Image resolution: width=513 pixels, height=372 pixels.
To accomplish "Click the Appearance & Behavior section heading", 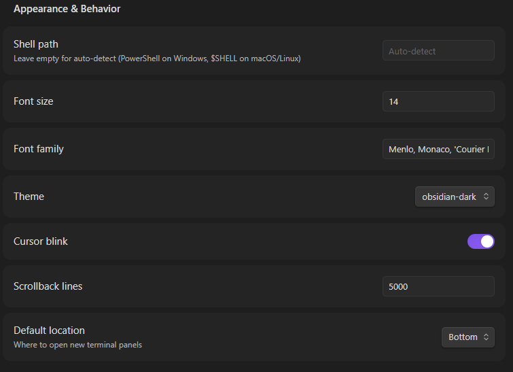I will (67, 9).
